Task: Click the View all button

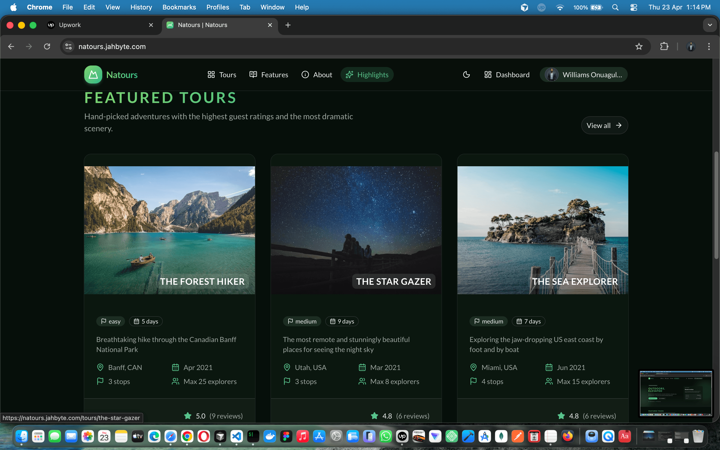Action: point(604,125)
